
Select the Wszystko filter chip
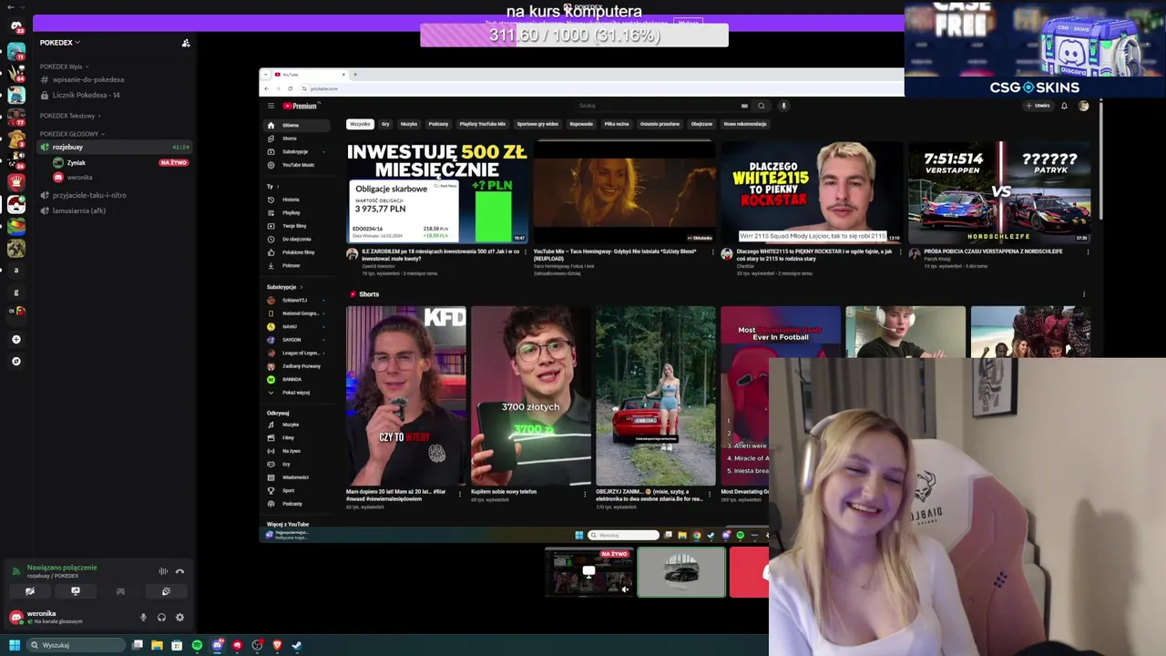click(360, 124)
